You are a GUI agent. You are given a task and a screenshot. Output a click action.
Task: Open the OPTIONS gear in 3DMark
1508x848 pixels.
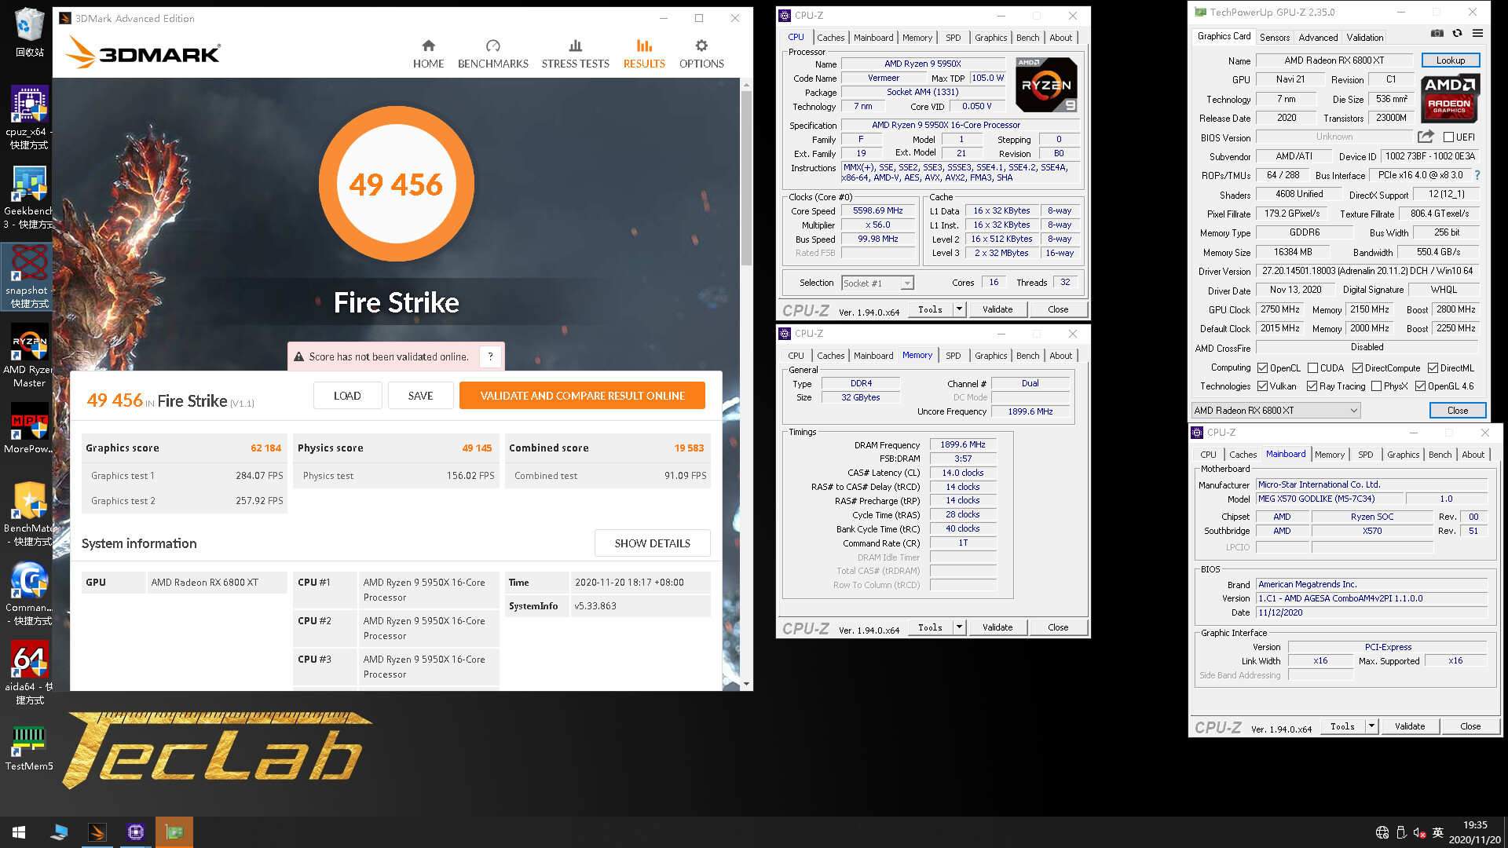pyautogui.click(x=701, y=52)
